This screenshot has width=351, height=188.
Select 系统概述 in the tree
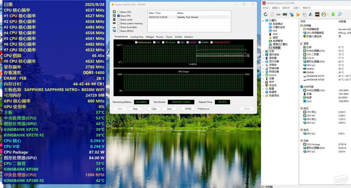pyautogui.click(x=277, y=24)
